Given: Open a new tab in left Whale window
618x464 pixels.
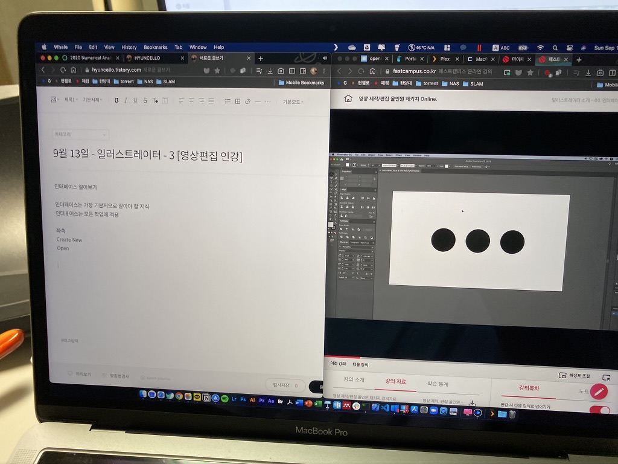Looking at the screenshot, I should (x=261, y=59).
